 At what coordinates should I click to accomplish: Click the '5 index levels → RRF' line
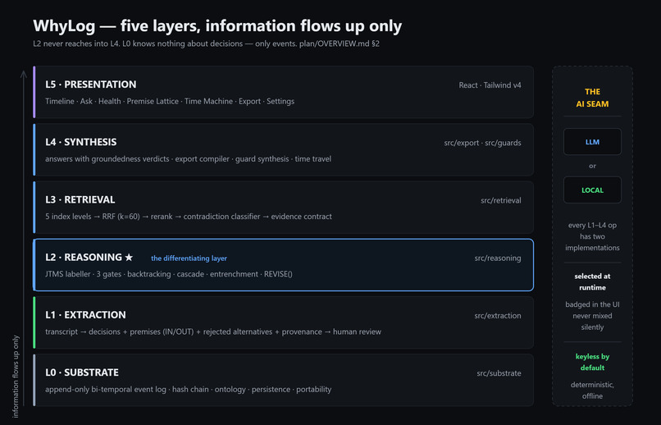point(189,217)
